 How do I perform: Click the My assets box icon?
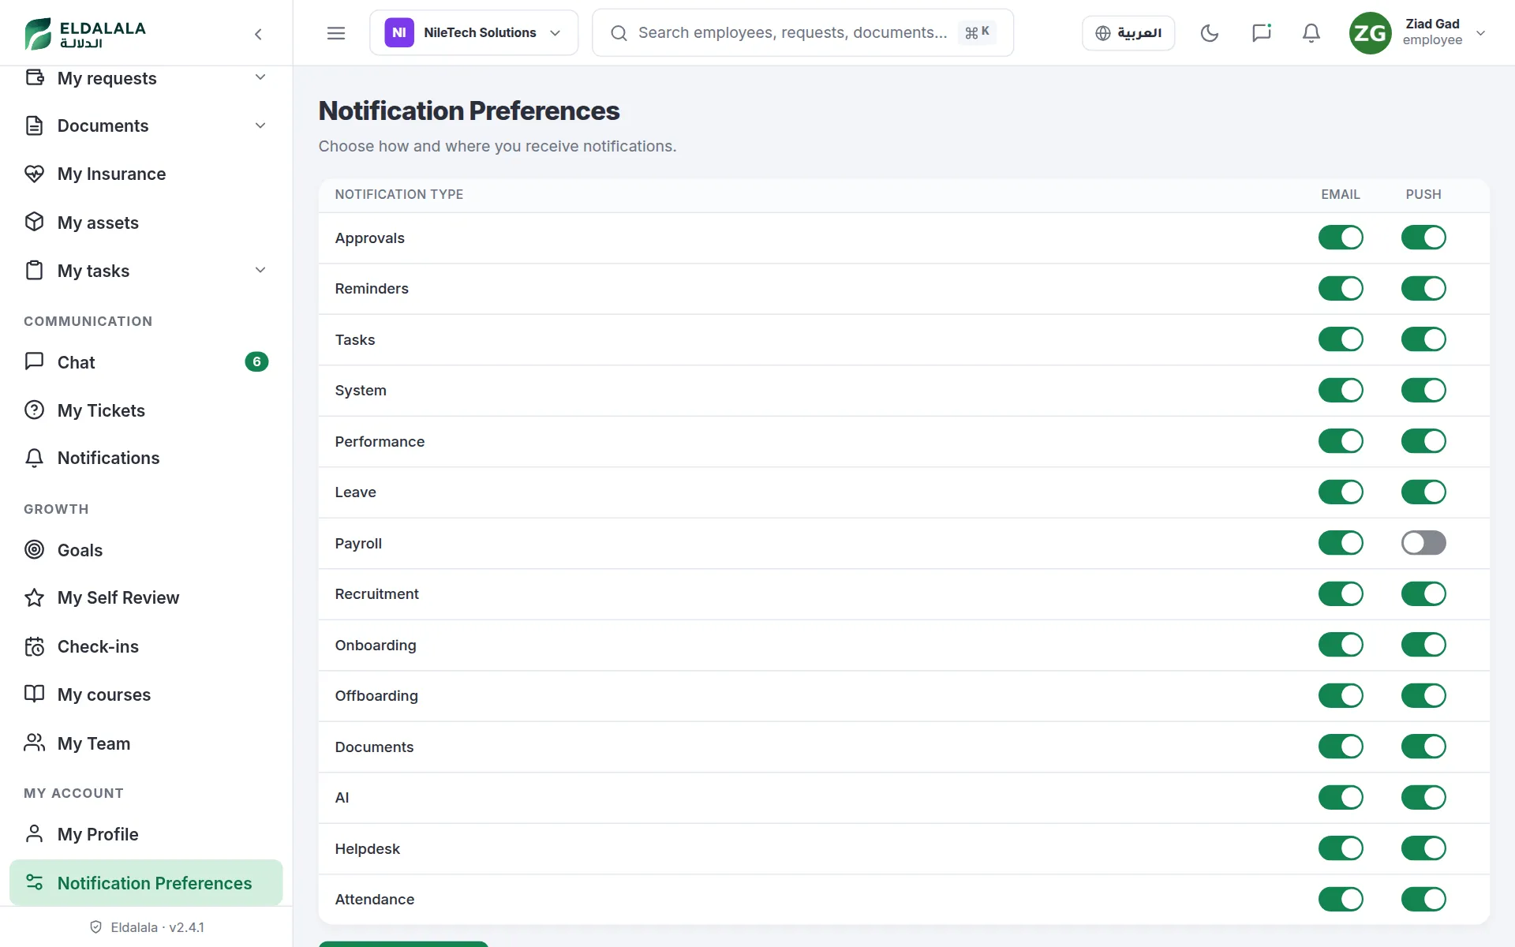[x=34, y=223]
